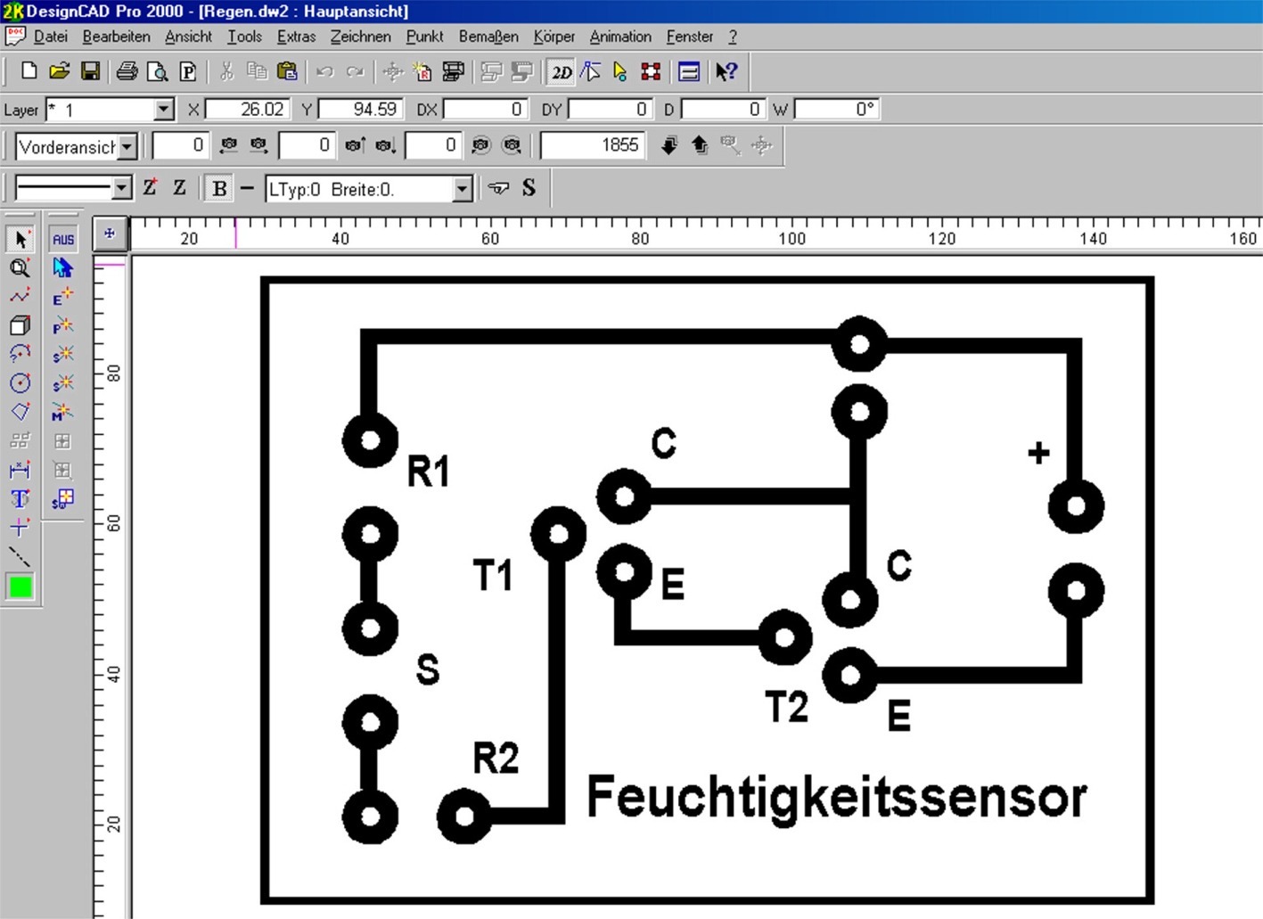Viewport: 1263px width, 919px height.
Task: Click the pointing hand icon near S
Action: (499, 187)
